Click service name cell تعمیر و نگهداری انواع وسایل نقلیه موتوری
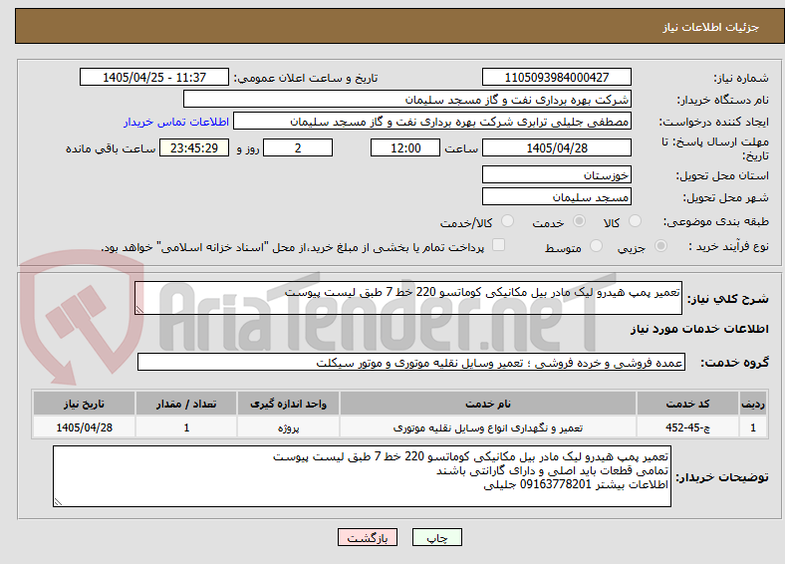 [x=488, y=427]
